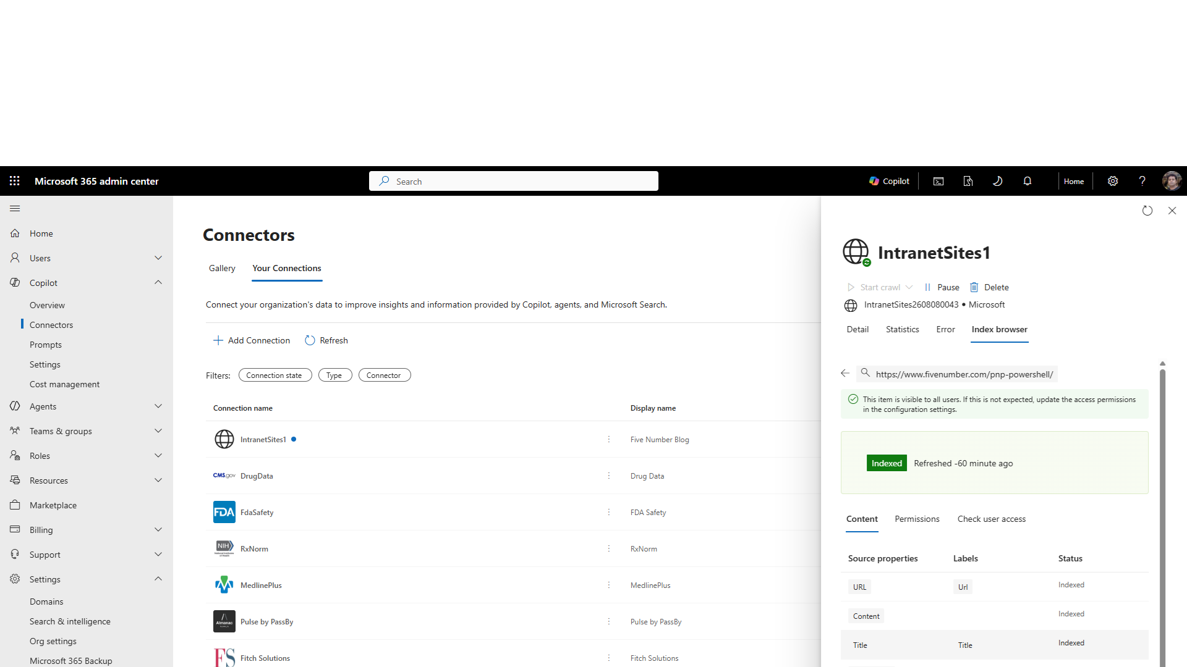
Task: Open the account profile picture
Action: (1172, 181)
